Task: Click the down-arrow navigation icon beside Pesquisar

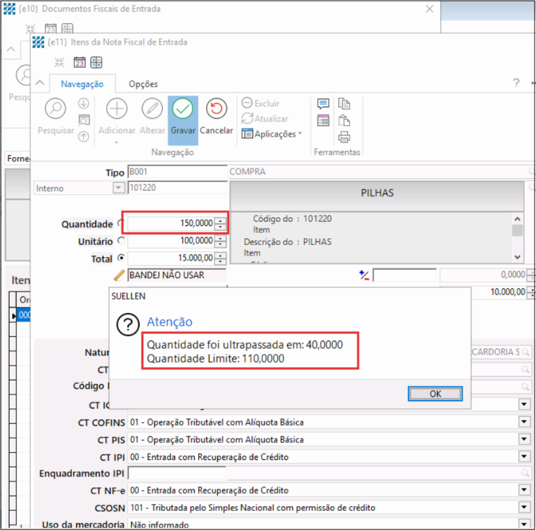Action: 83,103
